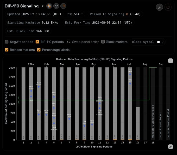Click the period 18 x-axis tick label
Viewport: 177px width, 155px height.
153,142
